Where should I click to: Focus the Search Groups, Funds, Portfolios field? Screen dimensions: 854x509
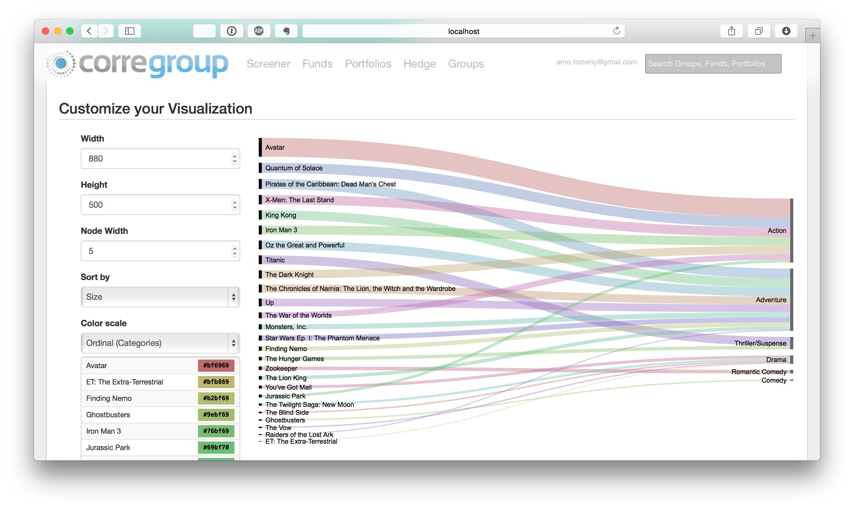713,64
